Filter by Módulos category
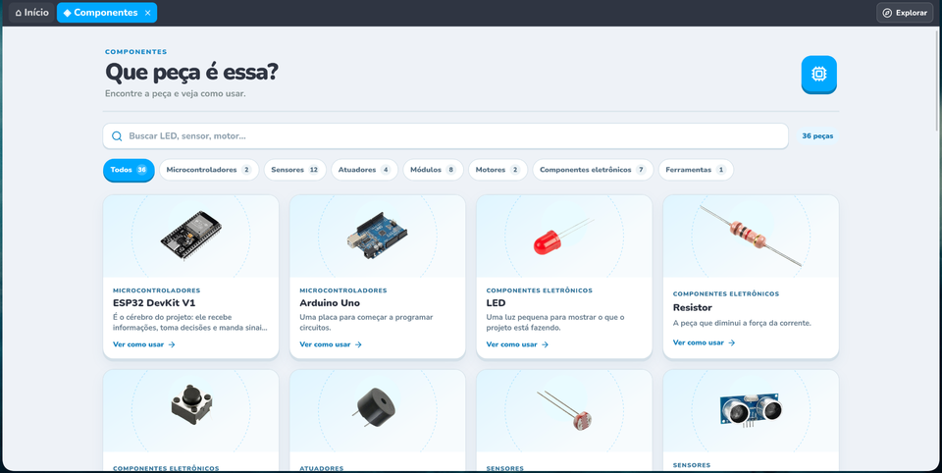The image size is (942, 473). 433,170
